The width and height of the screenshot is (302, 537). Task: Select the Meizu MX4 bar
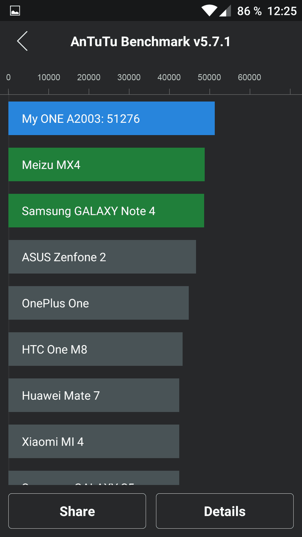(x=106, y=165)
